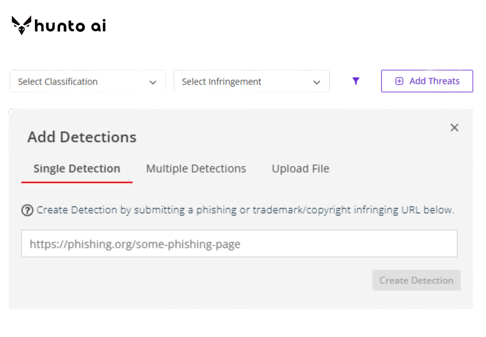This screenshot has height=337, width=486.
Task: Click the Add Detections heading
Action: coord(82,137)
